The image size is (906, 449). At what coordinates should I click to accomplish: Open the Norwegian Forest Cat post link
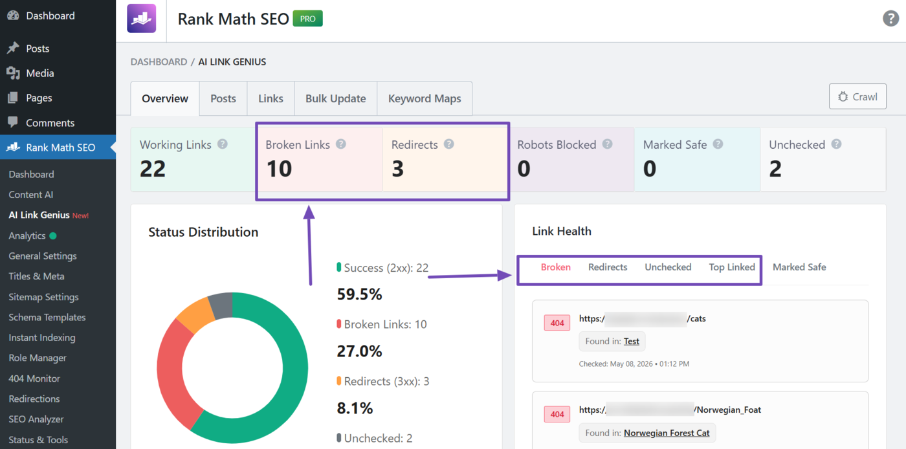point(667,433)
